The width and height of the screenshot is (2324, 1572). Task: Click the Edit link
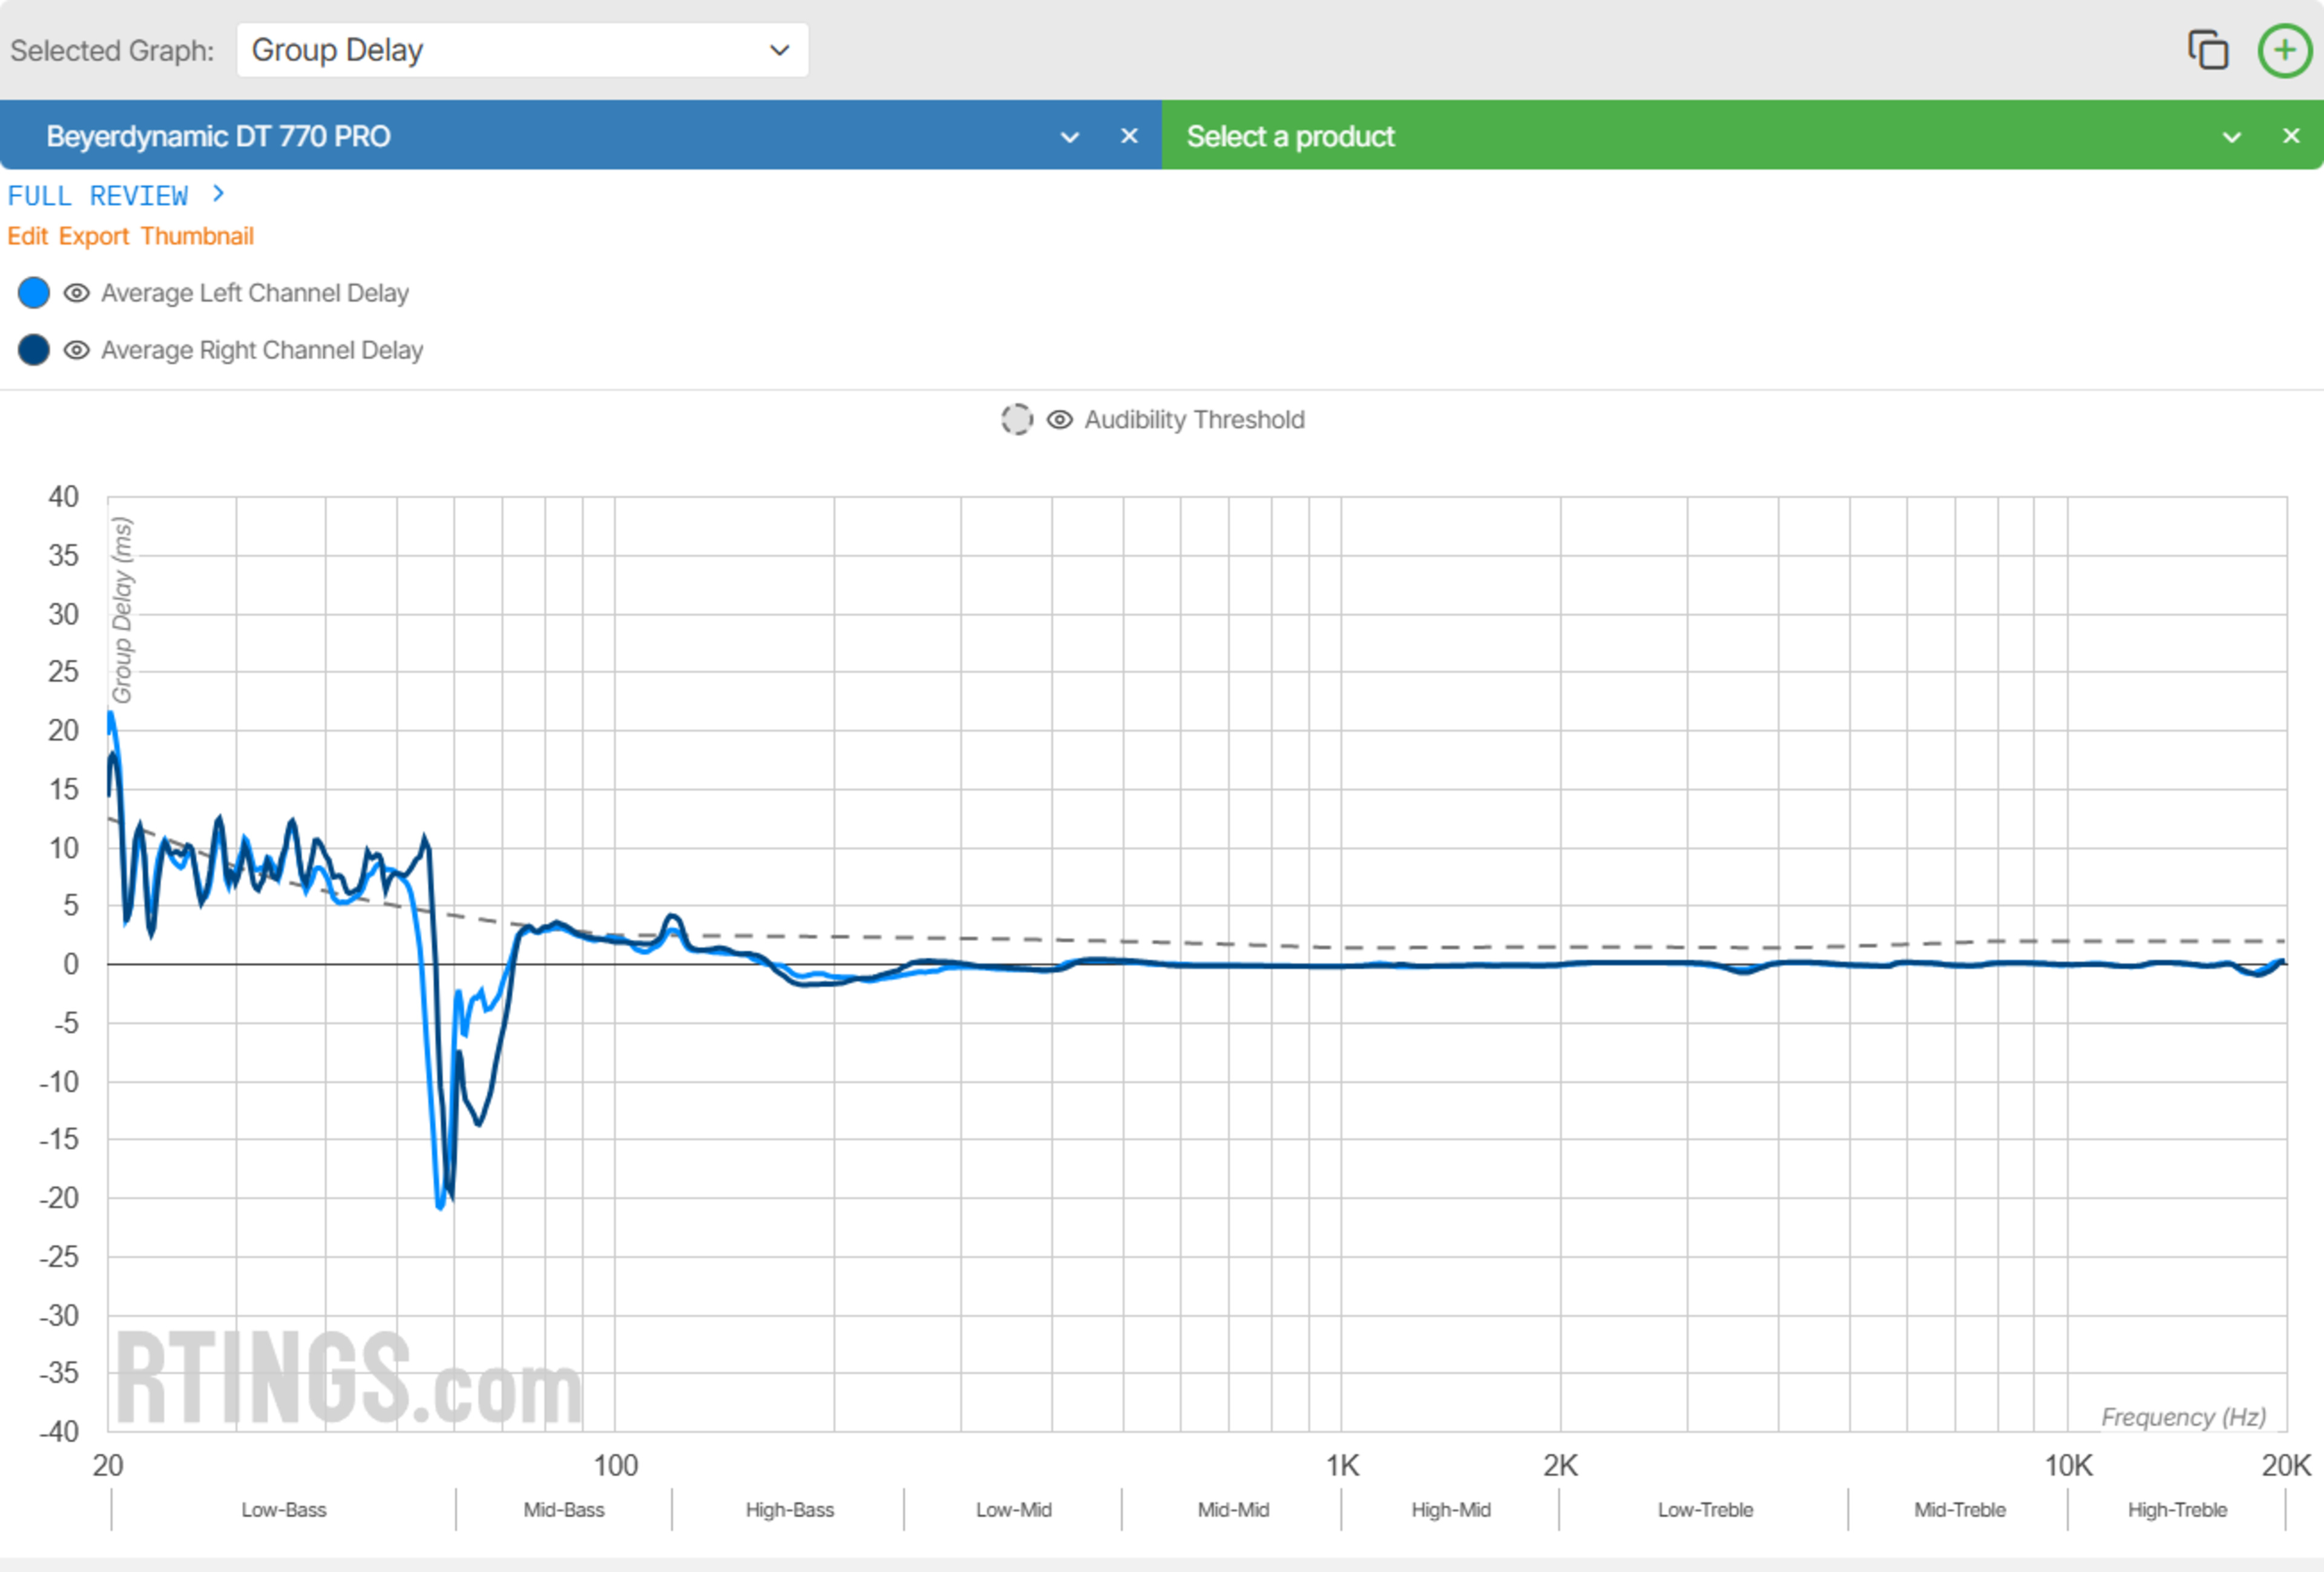(x=27, y=236)
